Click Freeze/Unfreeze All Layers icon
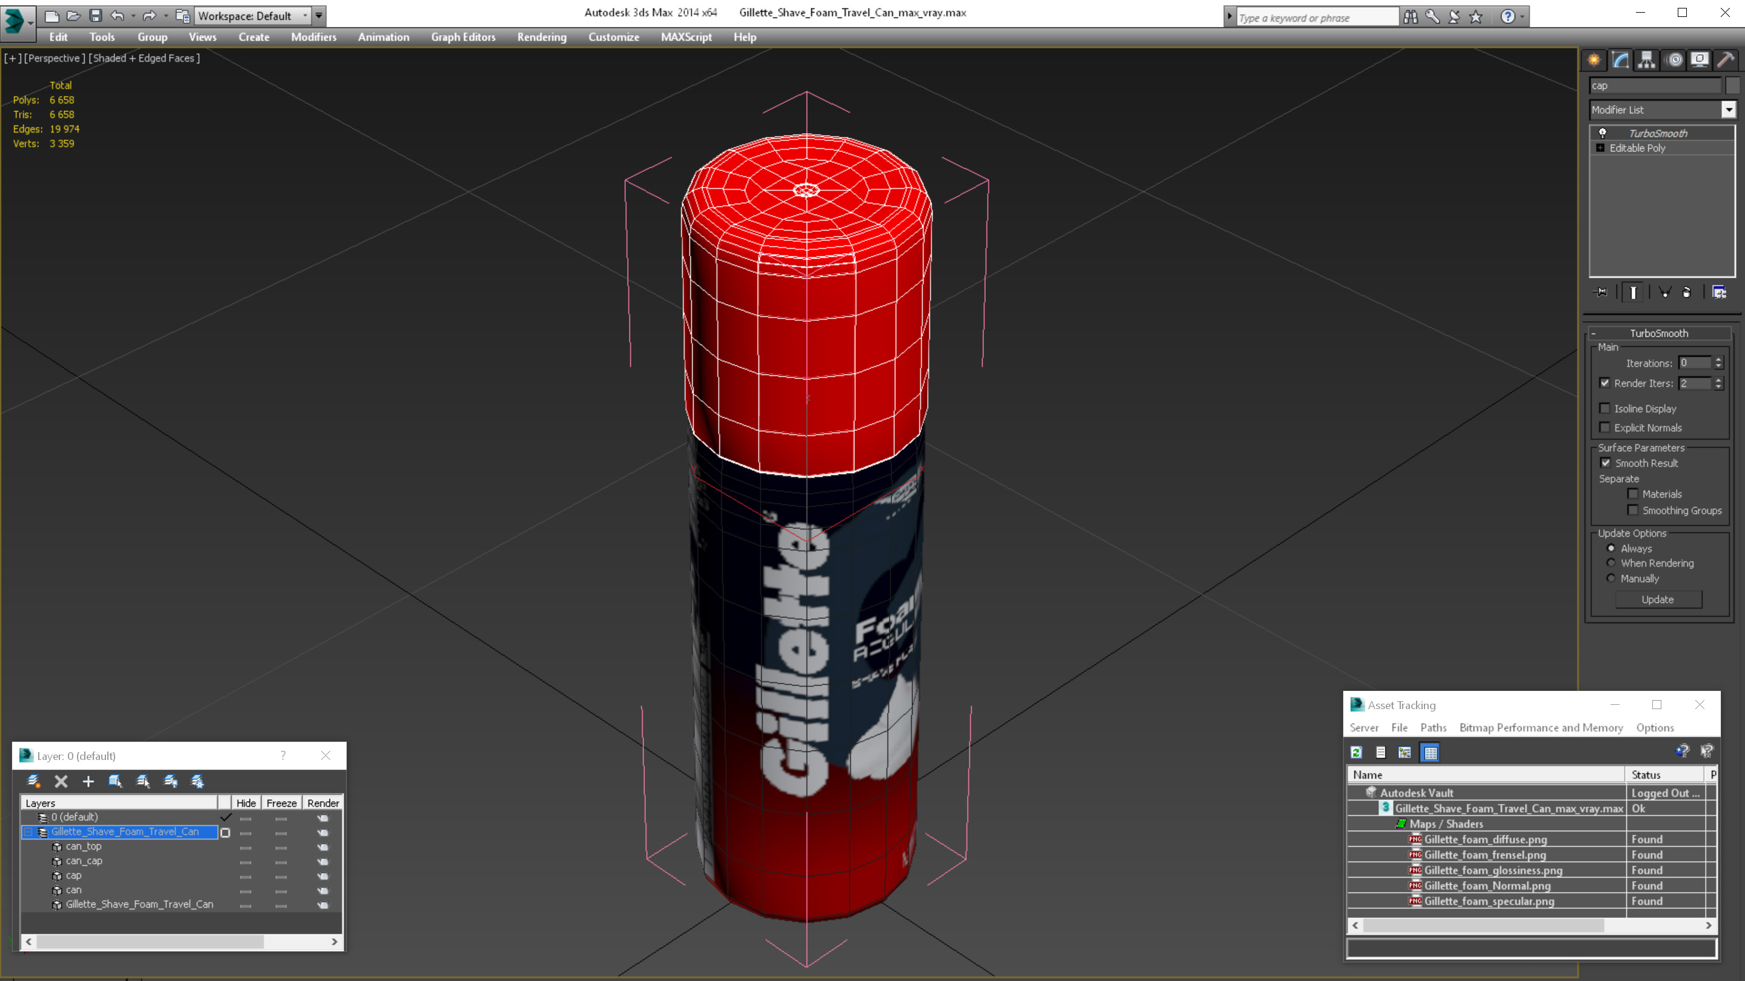Image resolution: width=1745 pixels, height=981 pixels. [x=198, y=781]
